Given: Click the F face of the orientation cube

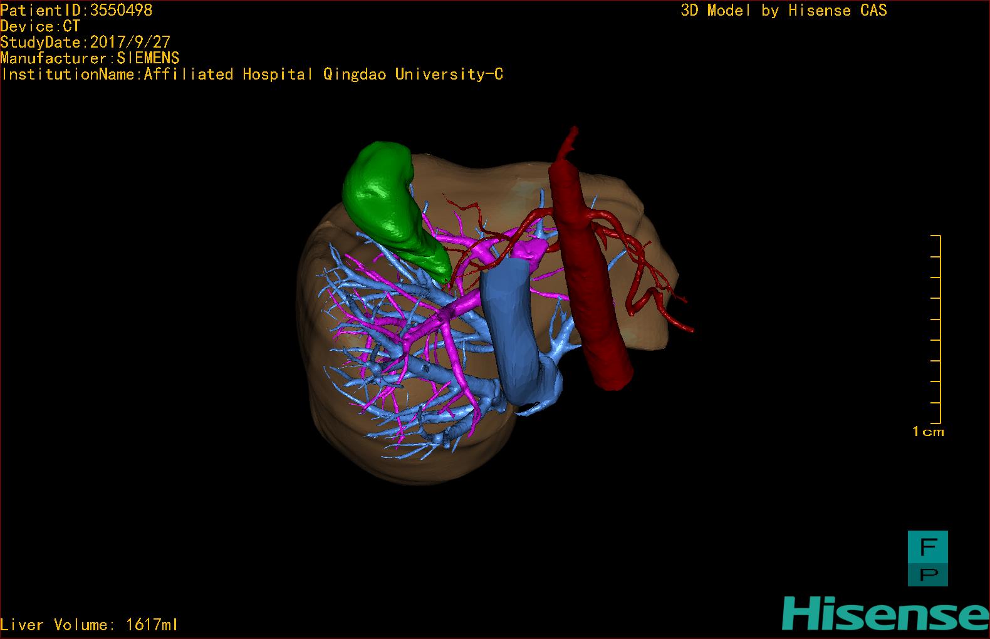Looking at the screenshot, I should 928,546.
